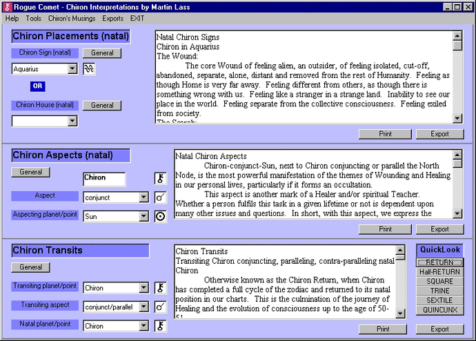This screenshot has width=476, height=341.
Task: Print the Chiron Transits text
Action: 383,329
